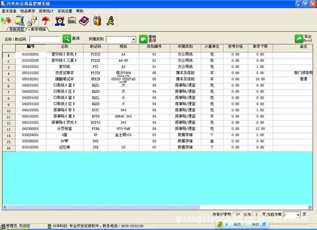Click the 12.00 stock lower limit cell
317x230 pixels.
[x=260, y=129]
